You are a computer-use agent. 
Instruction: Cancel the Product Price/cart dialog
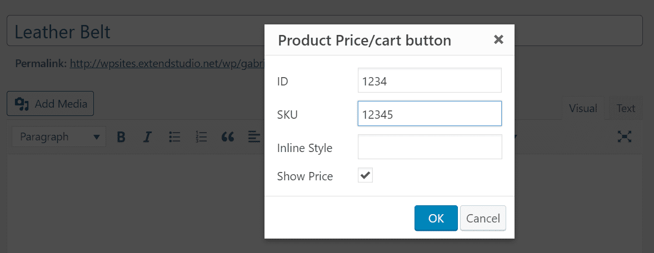click(483, 218)
